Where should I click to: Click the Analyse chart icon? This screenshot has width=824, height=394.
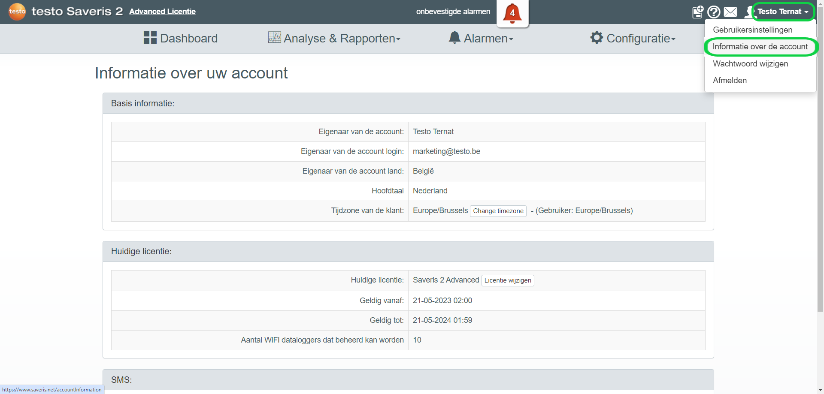tap(275, 37)
